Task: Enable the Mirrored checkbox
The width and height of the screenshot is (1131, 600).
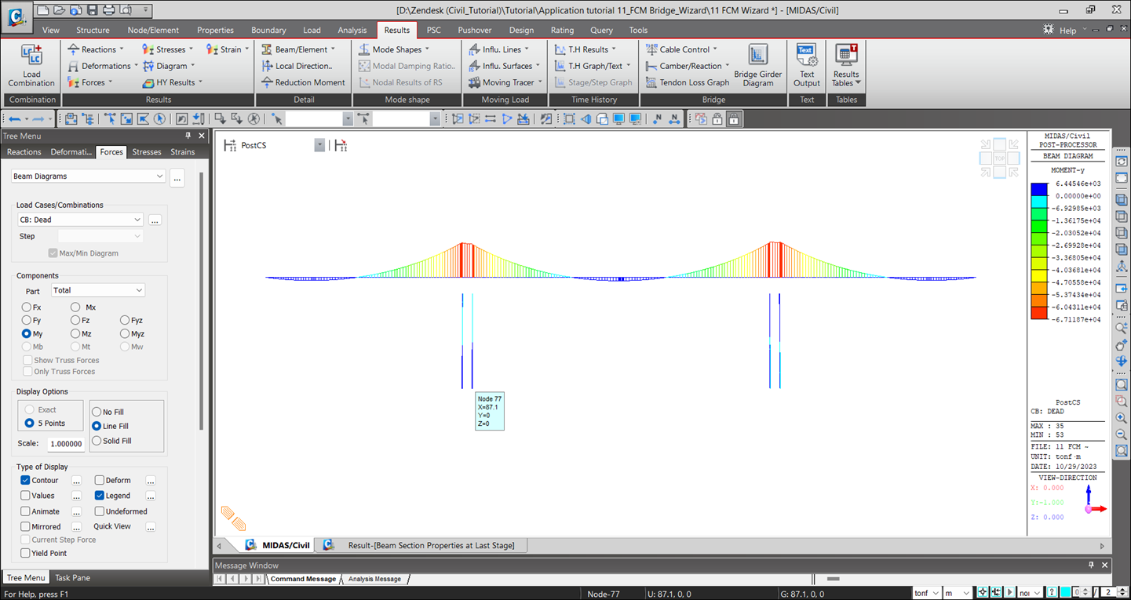Action: pyautogui.click(x=26, y=526)
